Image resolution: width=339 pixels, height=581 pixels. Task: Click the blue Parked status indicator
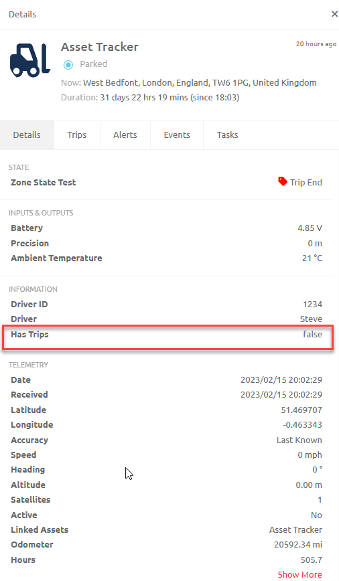pyautogui.click(x=68, y=65)
